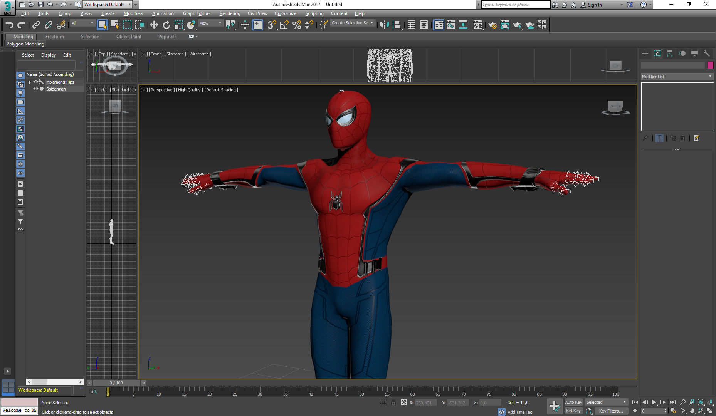
Task: Choose the Select and Move tool
Action: coord(154,25)
